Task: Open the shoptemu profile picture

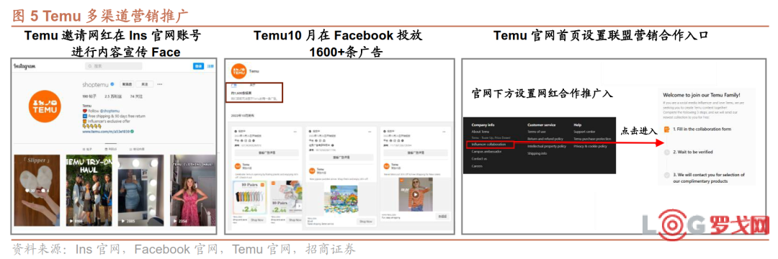Action: 45,106
